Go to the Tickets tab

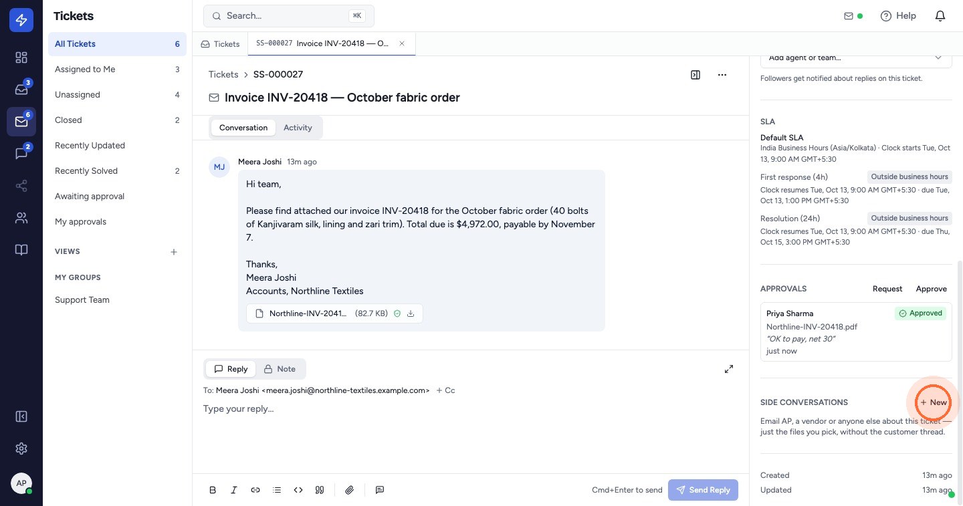tap(220, 44)
